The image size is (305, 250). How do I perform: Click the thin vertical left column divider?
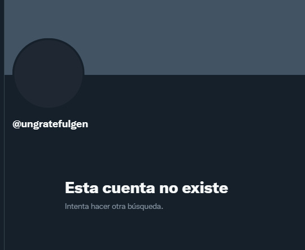click(4, 162)
